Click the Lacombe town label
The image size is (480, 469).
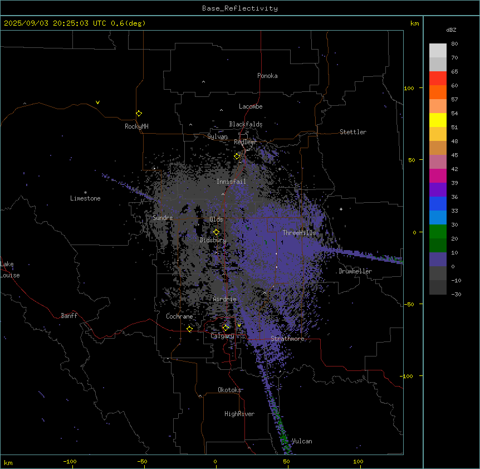pos(251,106)
